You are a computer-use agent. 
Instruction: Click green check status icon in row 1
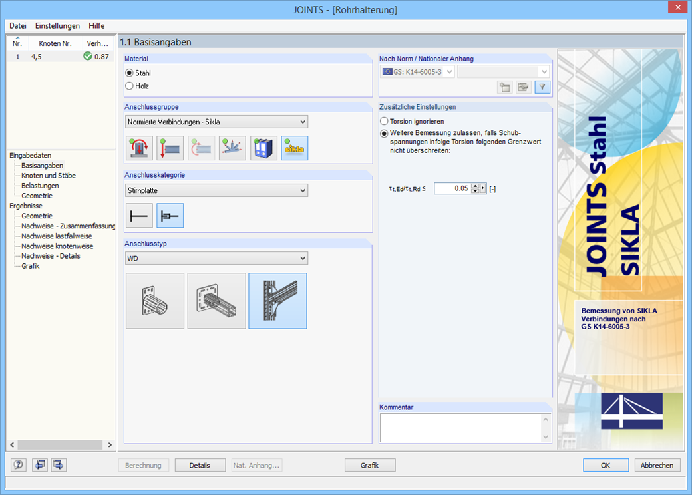click(x=88, y=56)
